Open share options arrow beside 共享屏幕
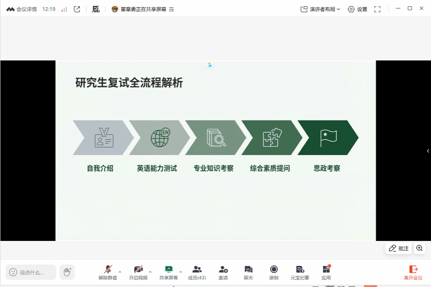 181,272
